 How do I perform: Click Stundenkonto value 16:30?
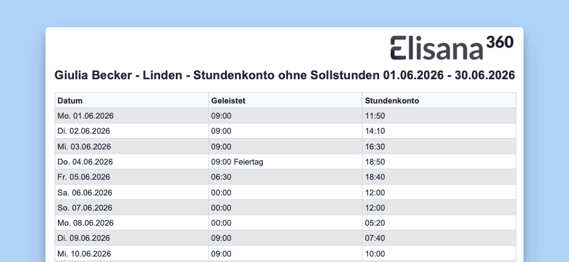point(439,146)
